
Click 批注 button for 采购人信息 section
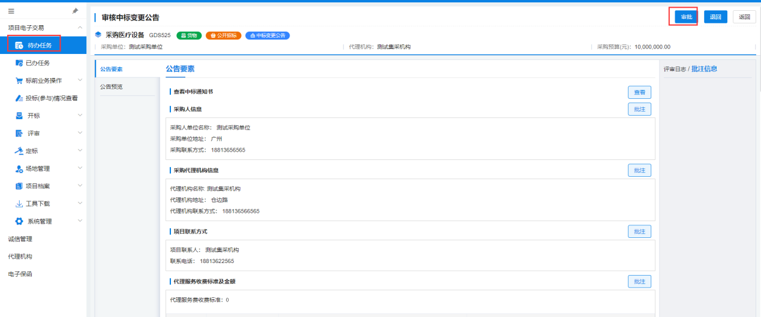639,109
